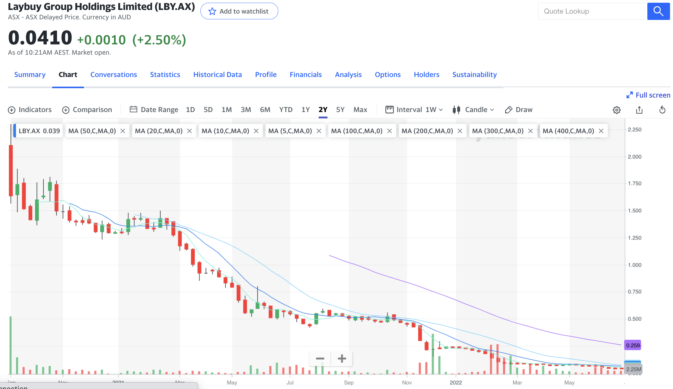673x389 pixels.
Task: Select the 1M range
Action: tap(227, 110)
